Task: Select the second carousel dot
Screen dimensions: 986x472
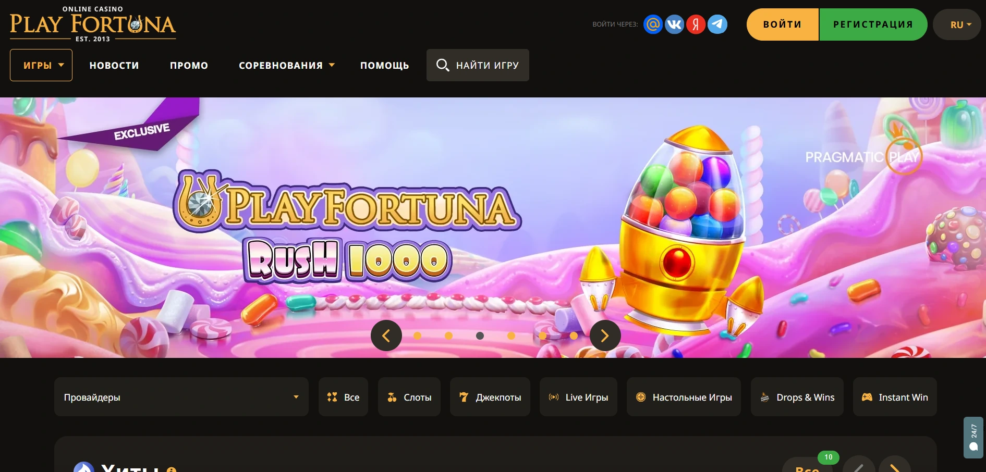Action: 448,336
